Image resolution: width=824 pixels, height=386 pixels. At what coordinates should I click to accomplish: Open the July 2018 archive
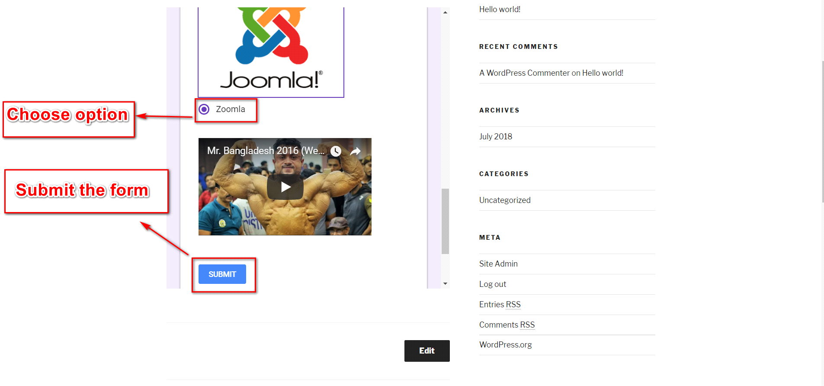pos(496,136)
